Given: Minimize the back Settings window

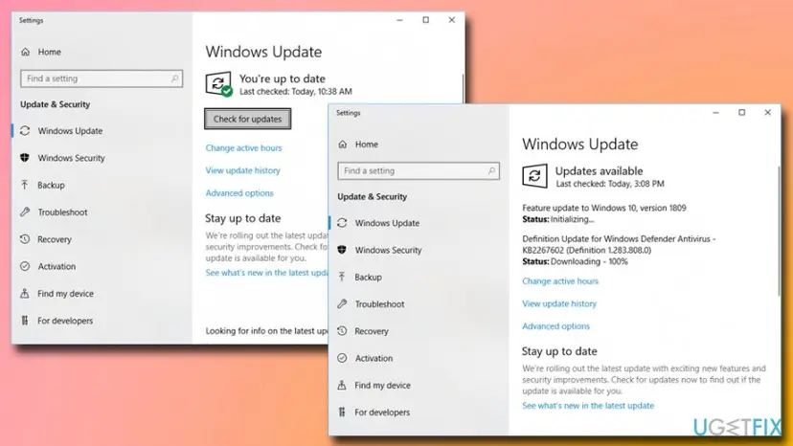Looking at the screenshot, I should pos(399,20).
